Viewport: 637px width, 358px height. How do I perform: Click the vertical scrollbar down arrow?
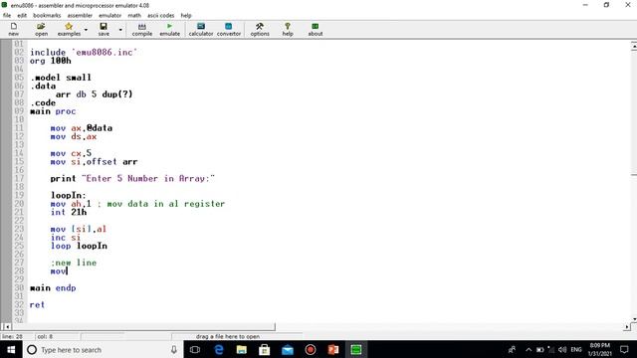pyautogui.click(x=634, y=319)
